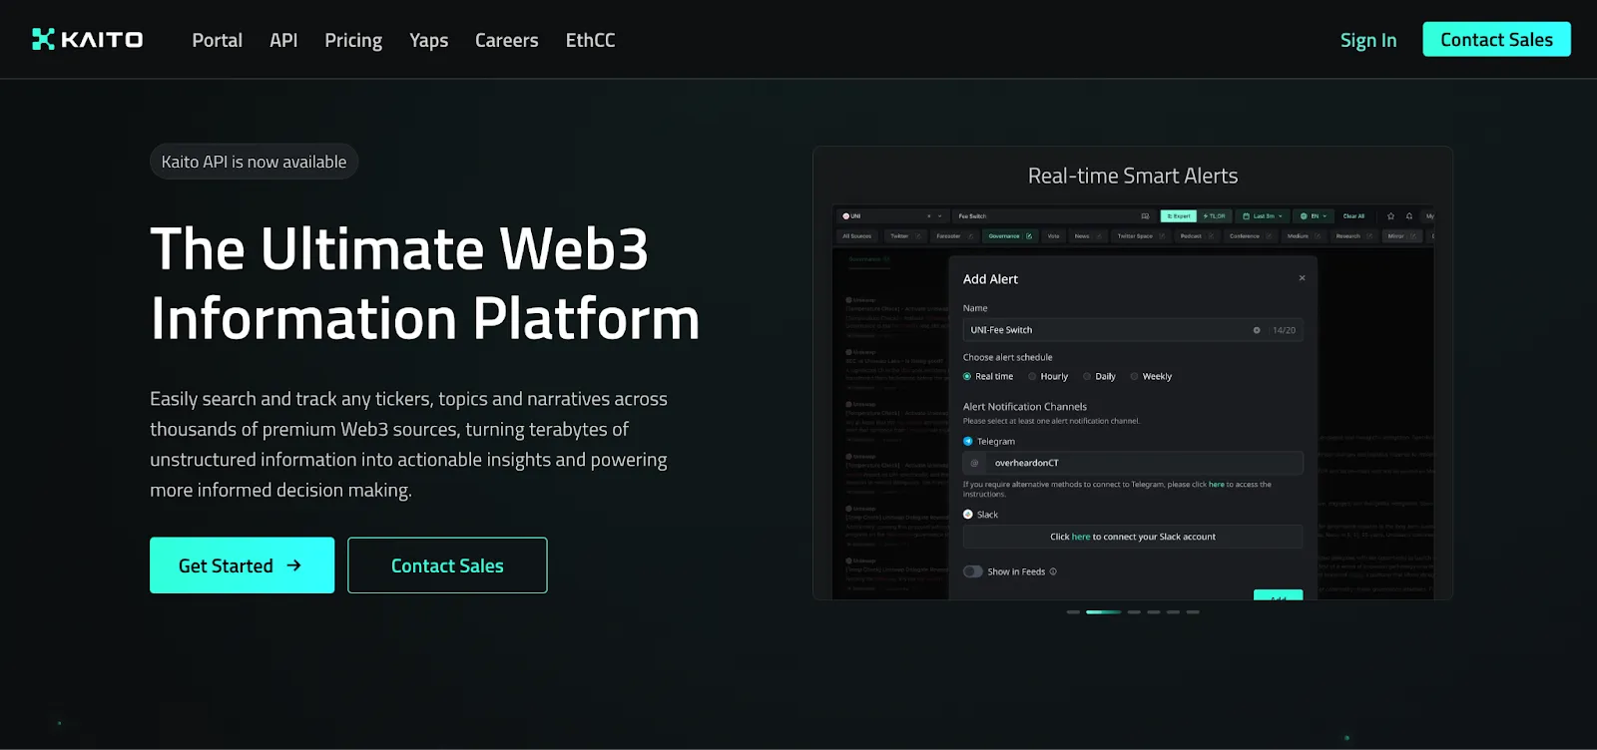This screenshot has height=750, width=1597.
Task: Click the Telegram handle input field
Action: coord(1133,463)
